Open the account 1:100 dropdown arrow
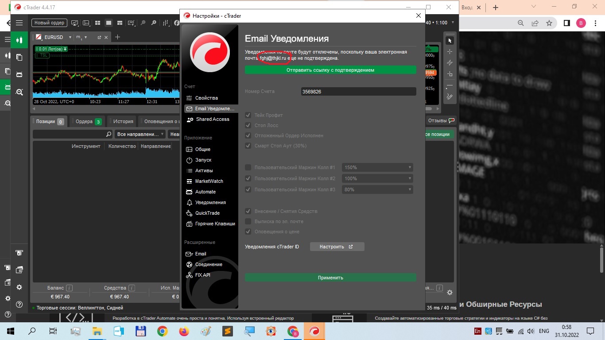The width and height of the screenshot is (605, 340). [x=452, y=23]
